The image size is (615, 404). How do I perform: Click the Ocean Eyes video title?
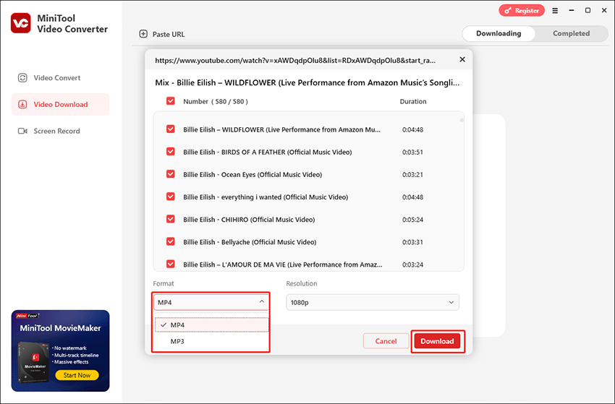pyautogui.click(x=253, y=174)
